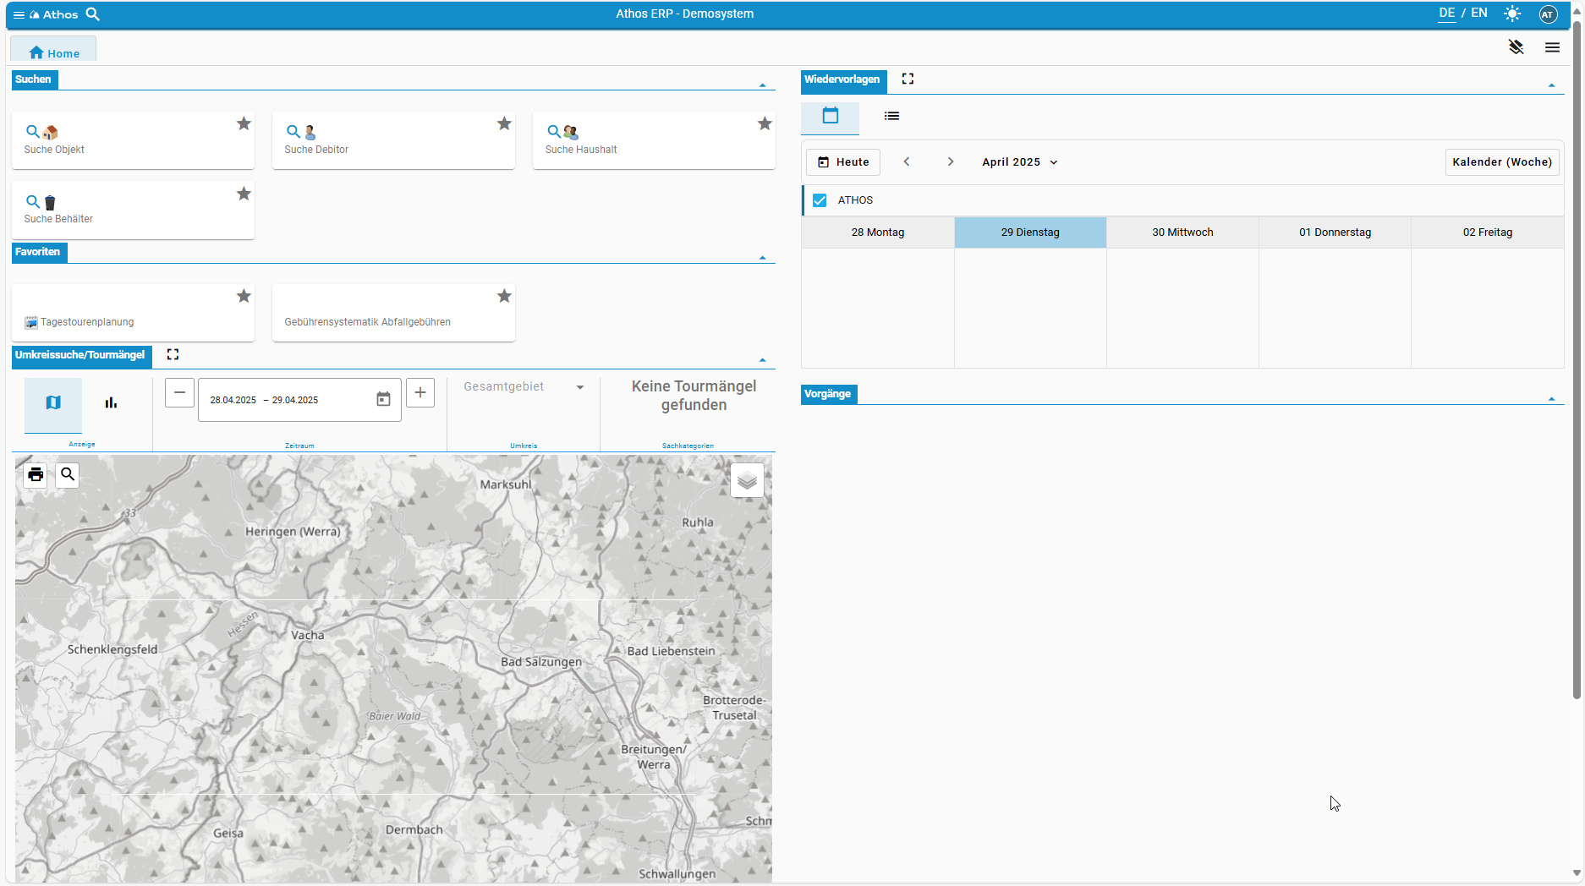Toggle favorite star on Tagestourenplanung

point(244,296)
